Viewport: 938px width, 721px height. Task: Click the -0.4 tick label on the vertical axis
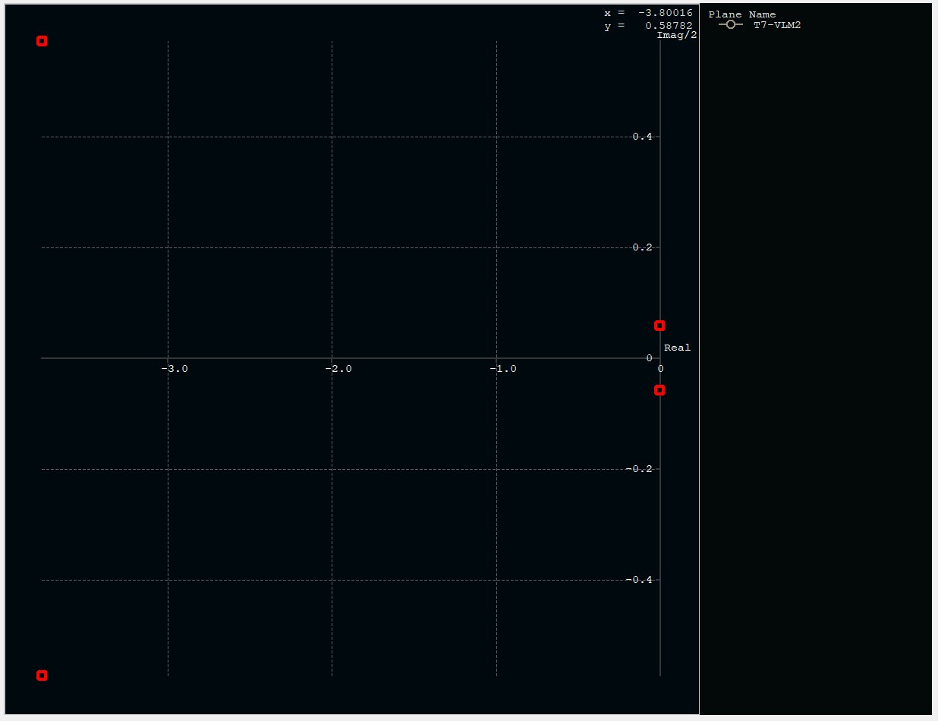pos(639,580)
